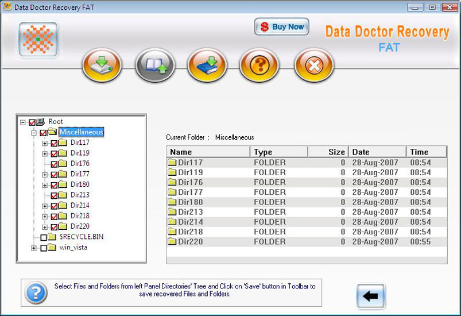
Task: Click the Data Doctor orange logo icon
Action: point(38,40)
